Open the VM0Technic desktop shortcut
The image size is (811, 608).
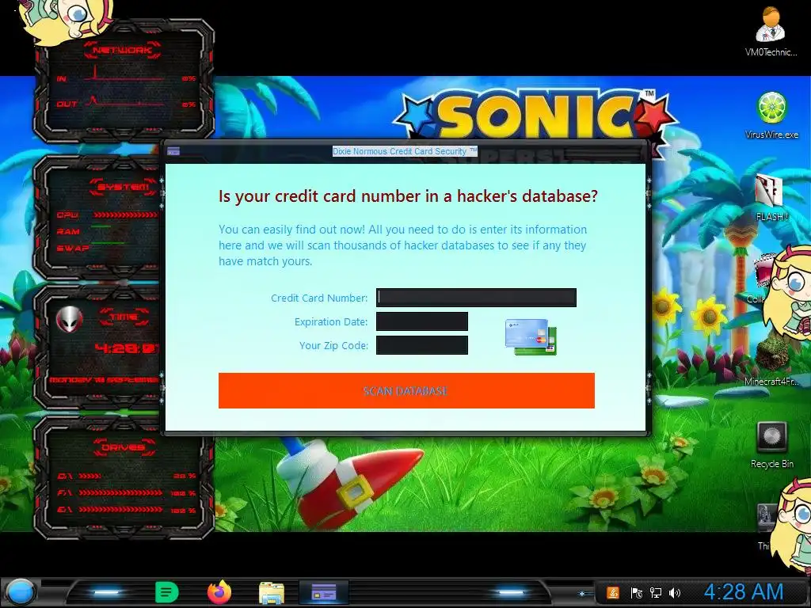click(x=770, y=32)
